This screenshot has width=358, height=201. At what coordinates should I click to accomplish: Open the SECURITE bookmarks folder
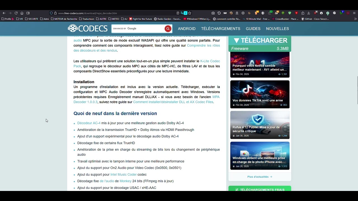coord(31,19)
